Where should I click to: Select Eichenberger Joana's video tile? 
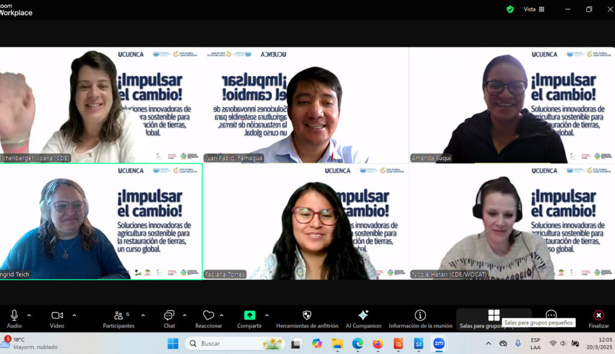point(101,105)
